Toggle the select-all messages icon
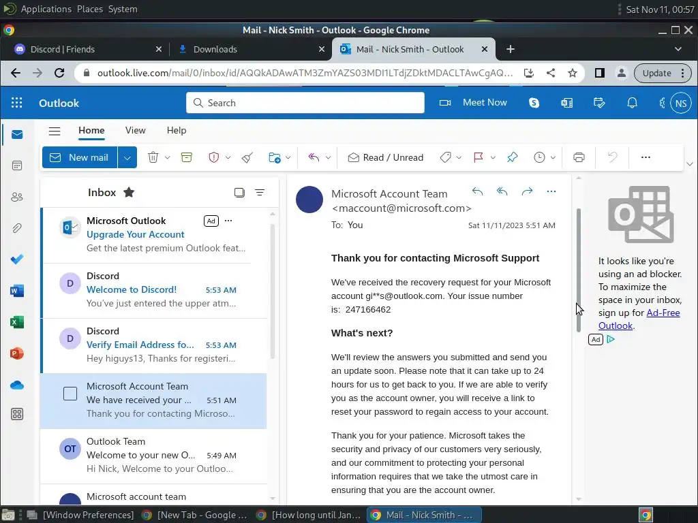The width and height of the screenshot is (698, 523). (239, 193)
